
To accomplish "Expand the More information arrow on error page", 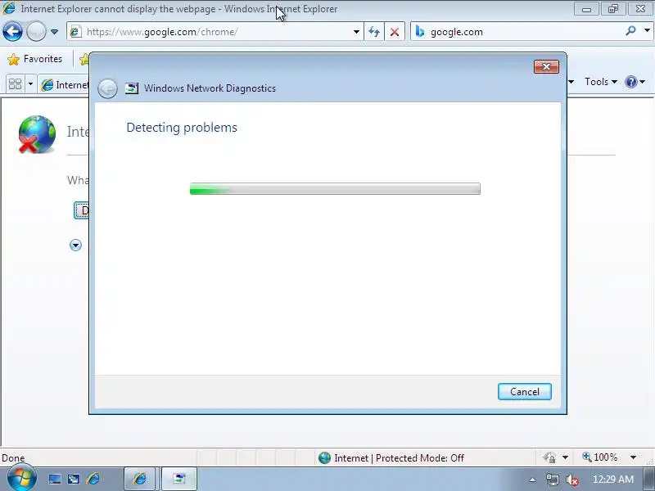I will (x=75, y=245).
